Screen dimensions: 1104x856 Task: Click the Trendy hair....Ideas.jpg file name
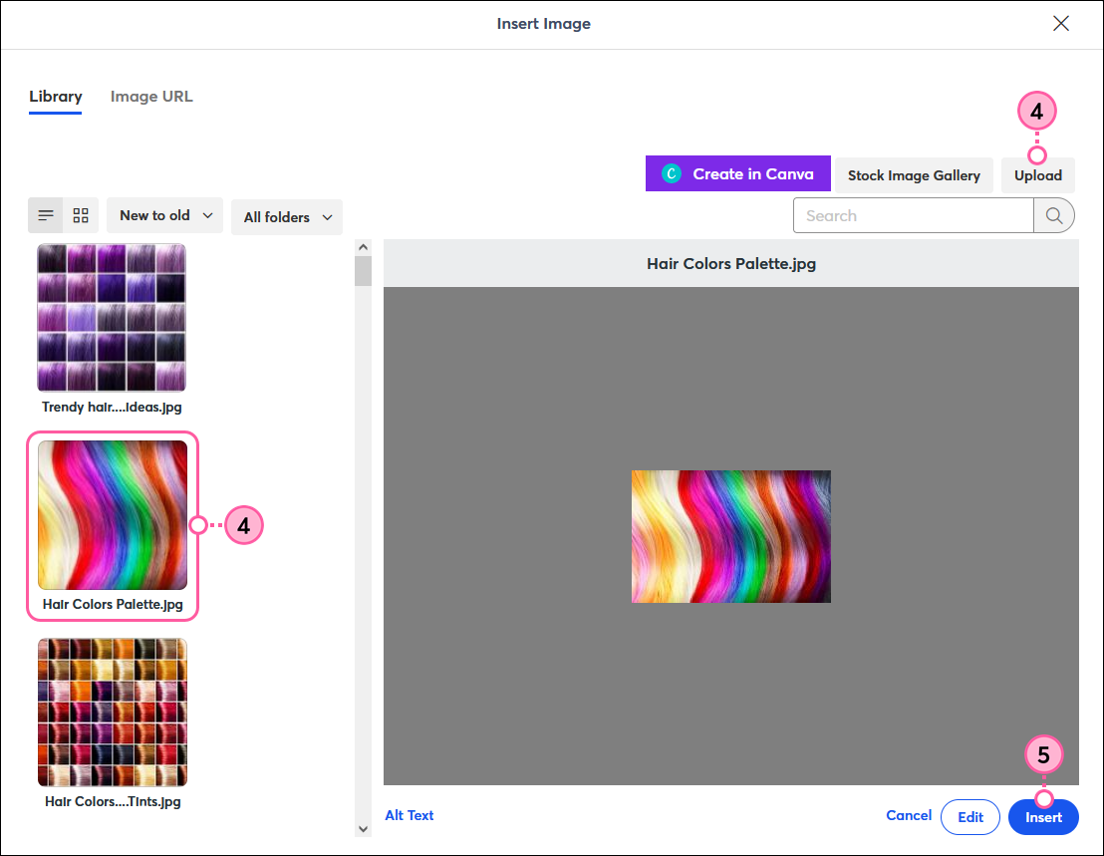click(112, 407)
